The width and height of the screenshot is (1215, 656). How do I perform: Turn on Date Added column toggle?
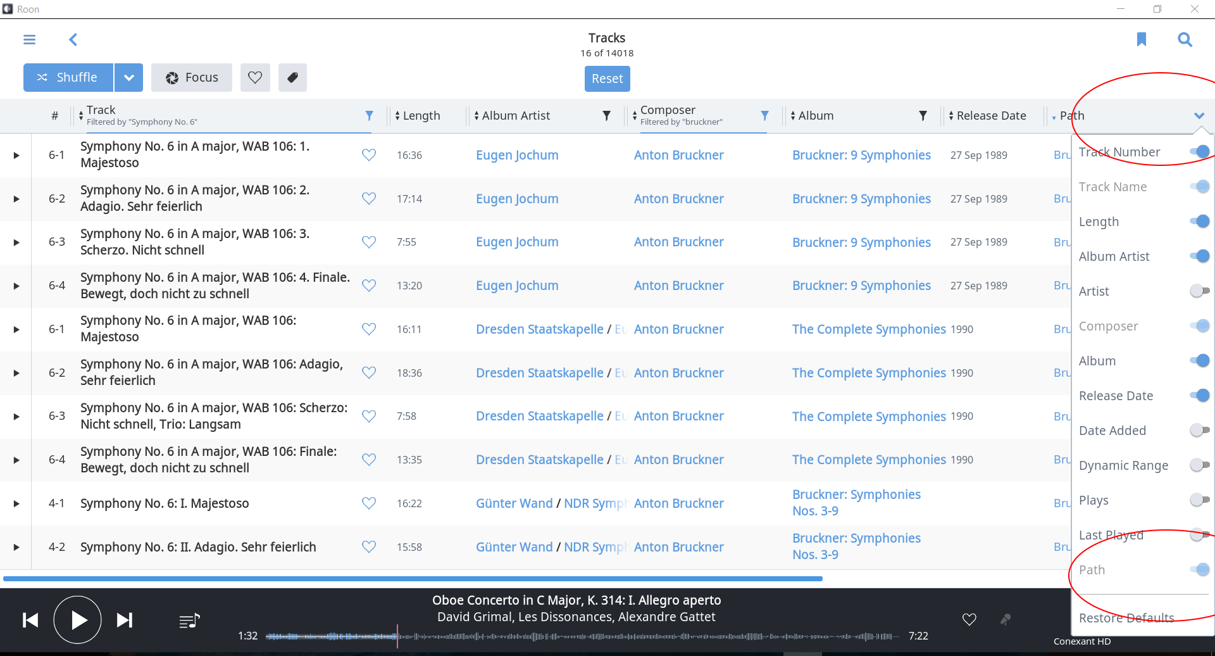(1199, 431)
